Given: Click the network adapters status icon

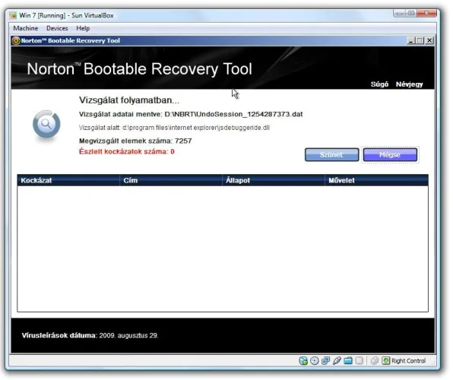Looking at the screenshot, I should [x=325, y=361].
